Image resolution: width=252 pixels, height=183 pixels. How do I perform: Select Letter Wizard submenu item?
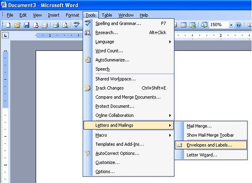click(x=211, y=155)
